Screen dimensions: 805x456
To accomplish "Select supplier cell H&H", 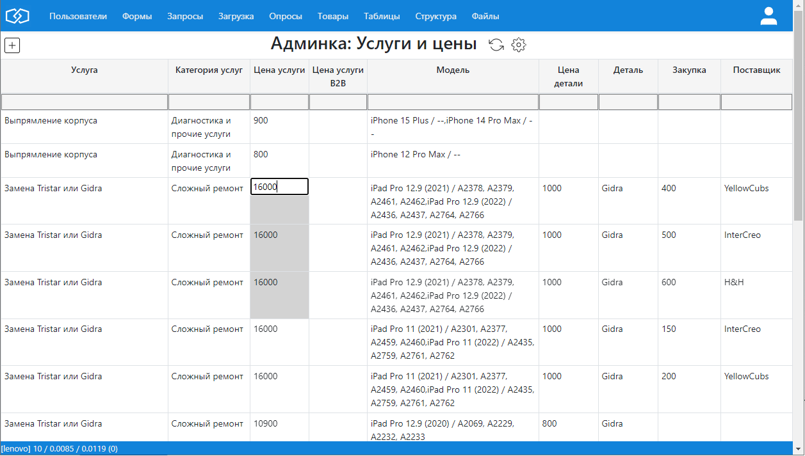I will point(756,295).
